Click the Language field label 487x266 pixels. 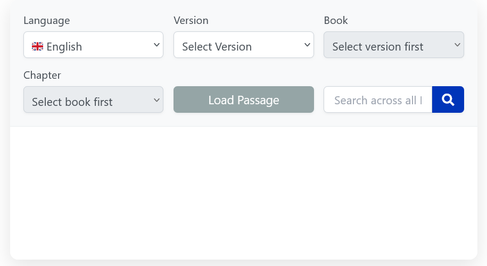click(47, 21)
